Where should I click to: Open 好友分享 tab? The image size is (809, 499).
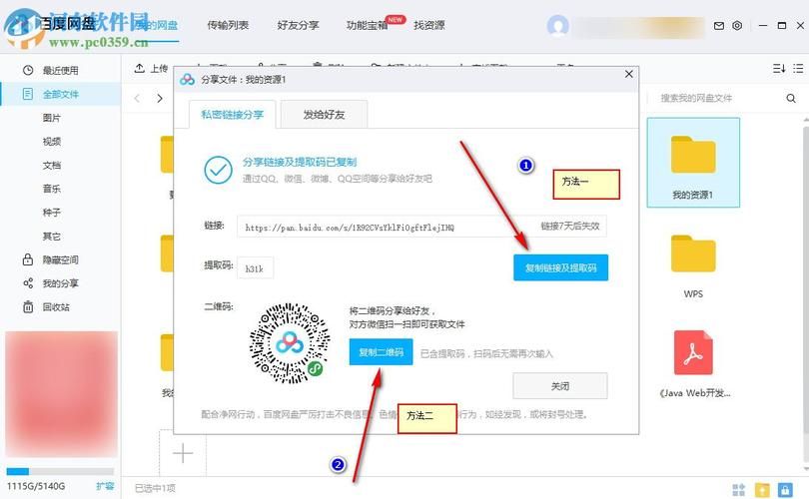pyautogui.click(x=298, y=25)
